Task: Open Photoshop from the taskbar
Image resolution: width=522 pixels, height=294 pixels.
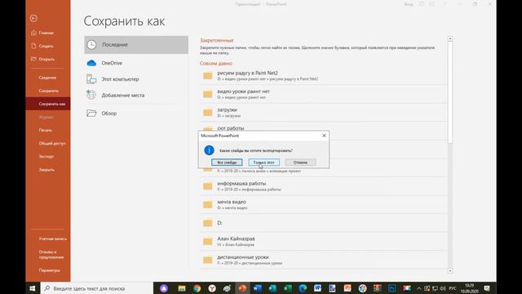Action: tap(392, 288)
